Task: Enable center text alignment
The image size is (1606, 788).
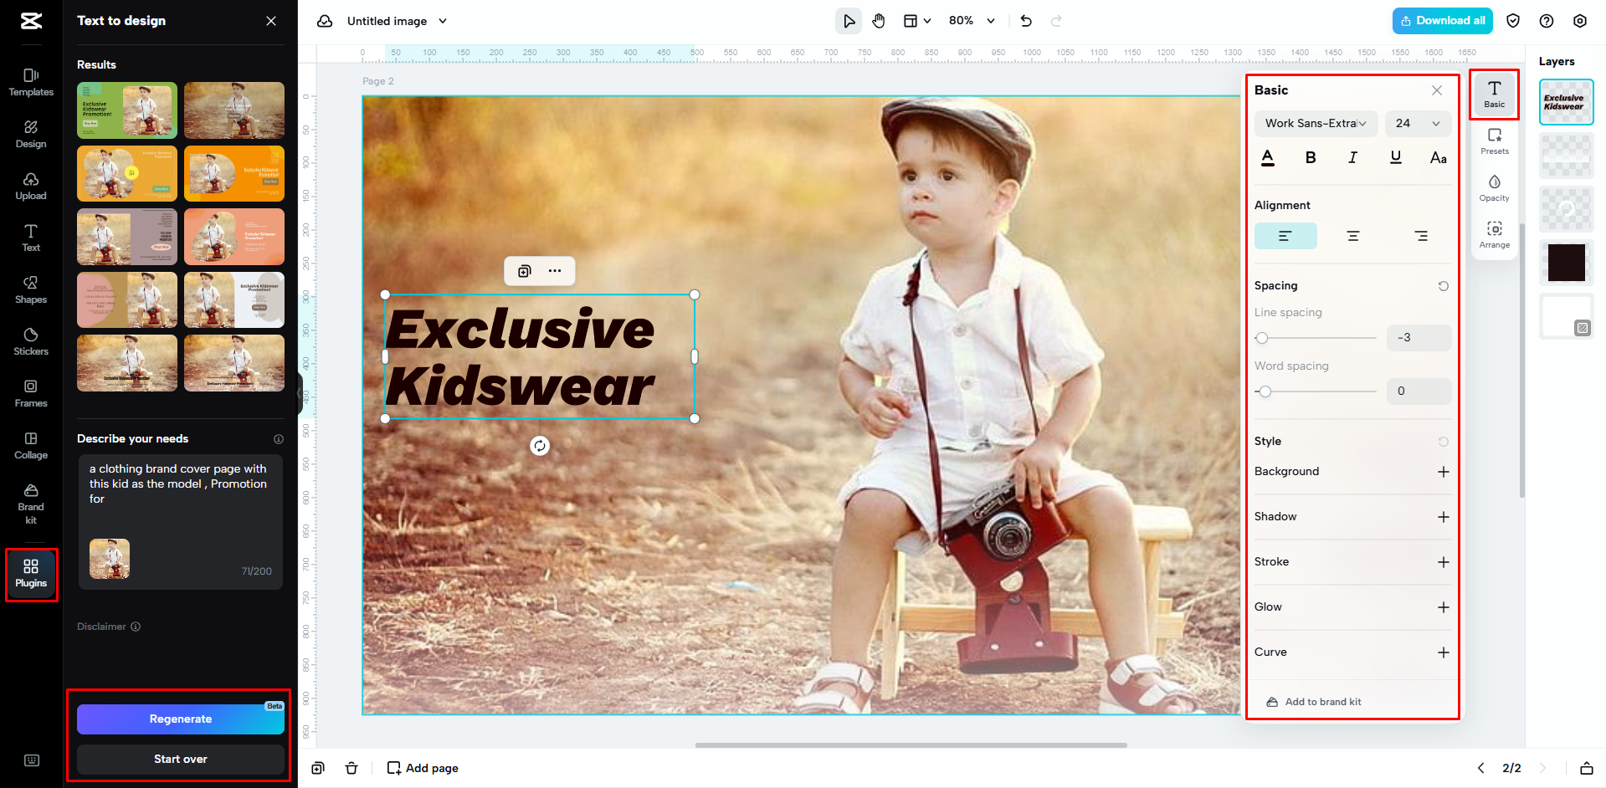Action: 1352,235
